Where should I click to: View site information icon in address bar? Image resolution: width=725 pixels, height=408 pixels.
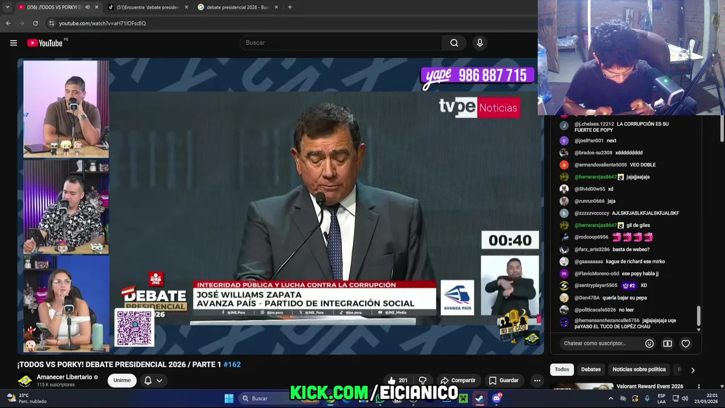[x=52, y=23]
